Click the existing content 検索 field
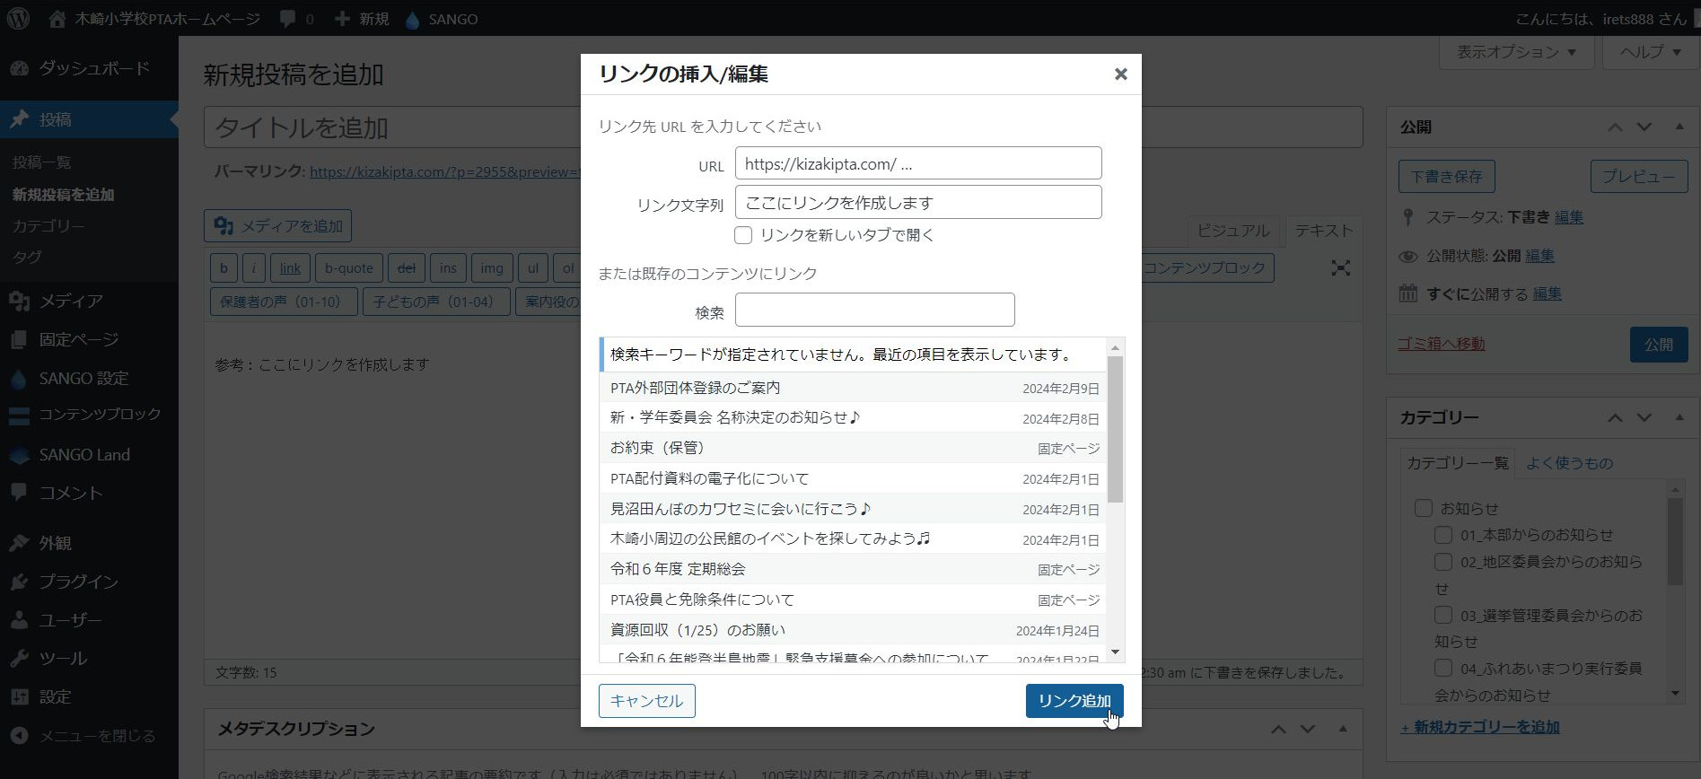 tap(874, 311)
